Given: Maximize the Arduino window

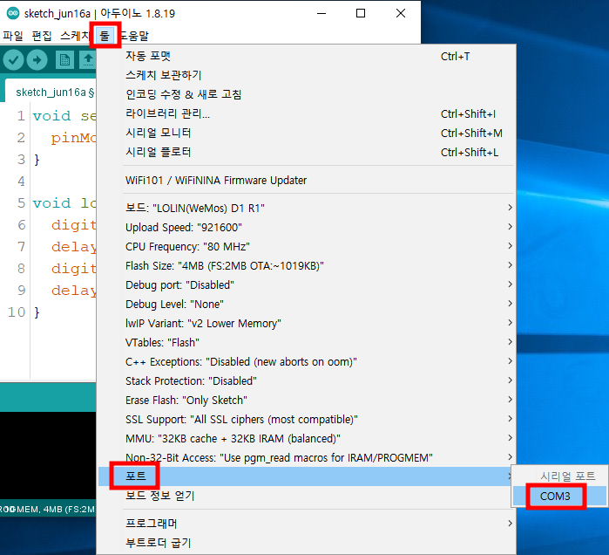Looking at the screenshot, I should 361,13.
